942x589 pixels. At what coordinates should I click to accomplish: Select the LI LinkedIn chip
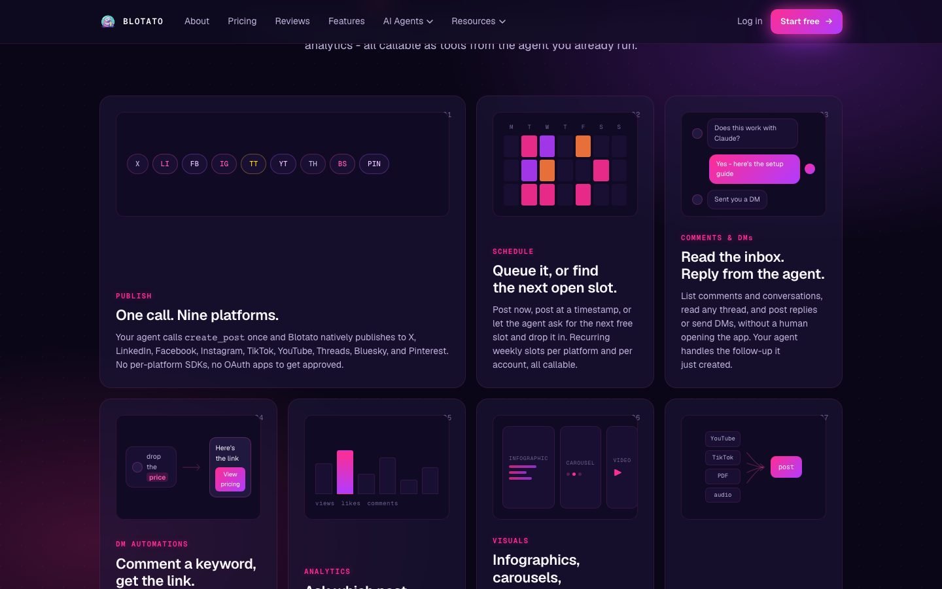click(165, 164)
